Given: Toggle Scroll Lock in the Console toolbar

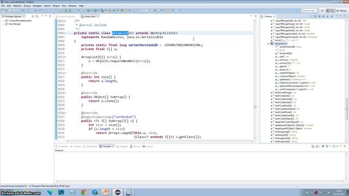Looking at the screenshot, I should [x=317, y=146].
